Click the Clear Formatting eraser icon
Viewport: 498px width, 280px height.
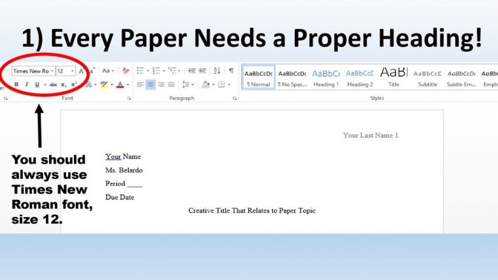(125, 71)
